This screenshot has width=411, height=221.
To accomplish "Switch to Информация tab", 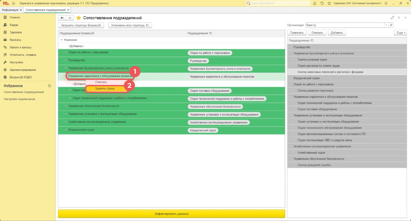I will coord(10,10).
